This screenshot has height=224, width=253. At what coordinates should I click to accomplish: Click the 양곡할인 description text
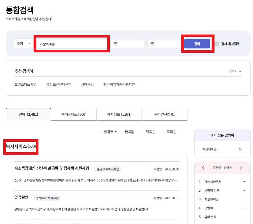coord(82,209)
